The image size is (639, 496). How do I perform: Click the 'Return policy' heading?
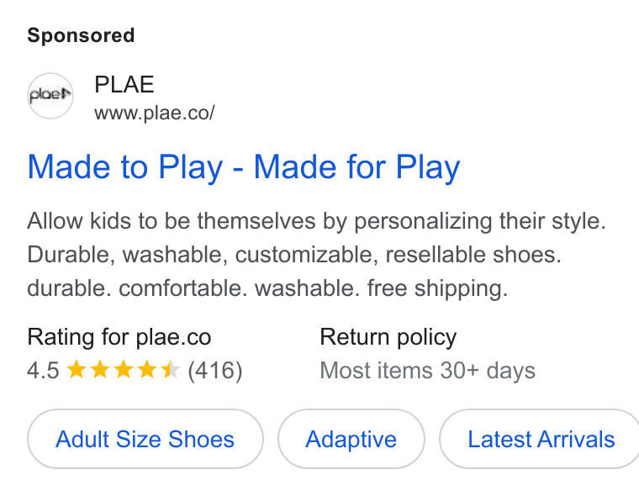[x=388, y=337]
